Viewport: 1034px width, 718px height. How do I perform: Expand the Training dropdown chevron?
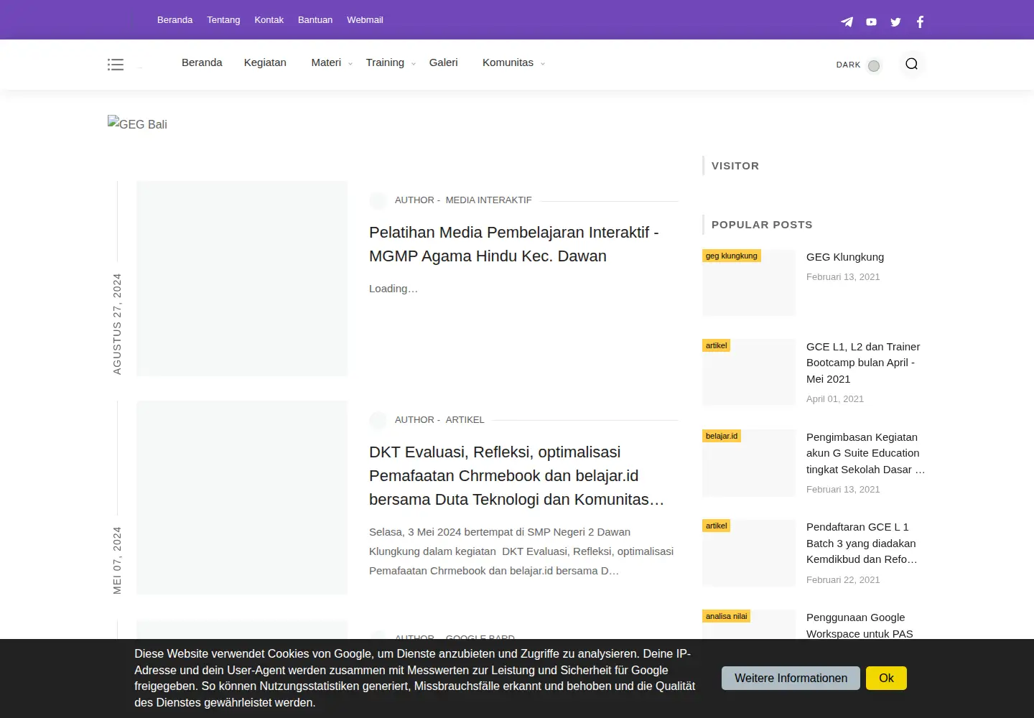pyautogui.click(x=414, y=64)
